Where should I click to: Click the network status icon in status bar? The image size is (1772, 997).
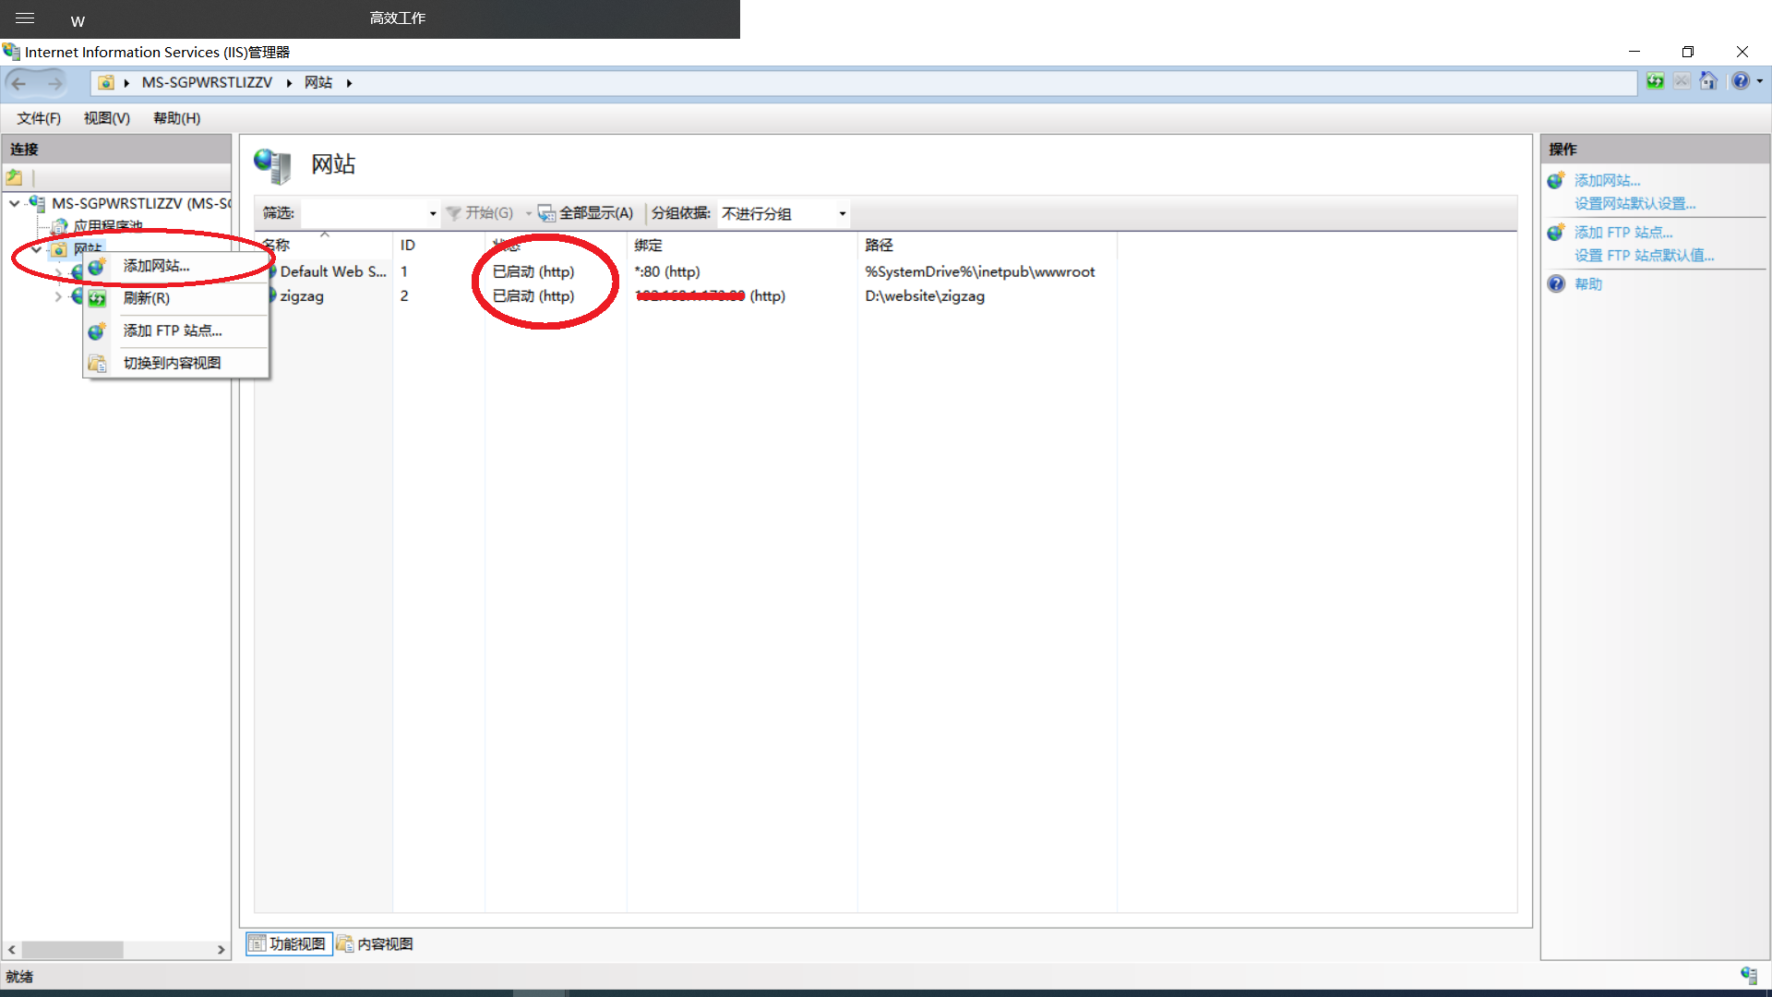(x=1749, y=976)
